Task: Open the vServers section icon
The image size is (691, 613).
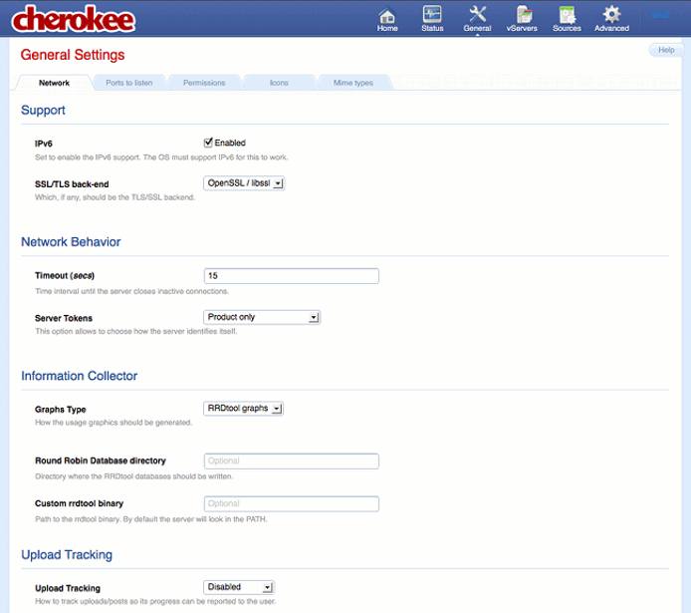Action: [522, 17]
